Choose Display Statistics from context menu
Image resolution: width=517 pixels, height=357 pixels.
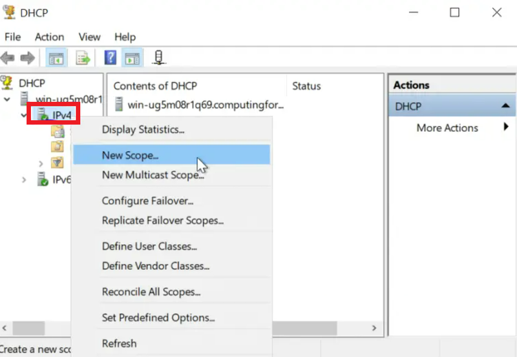171,129
